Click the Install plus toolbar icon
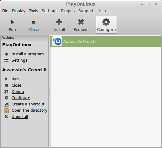The height and width of the screenshot is (148, 162). pyautogui.click(x=59, y=22)
